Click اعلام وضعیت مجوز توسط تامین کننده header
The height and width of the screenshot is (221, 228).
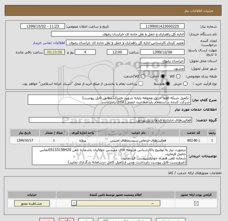[116, 195]
